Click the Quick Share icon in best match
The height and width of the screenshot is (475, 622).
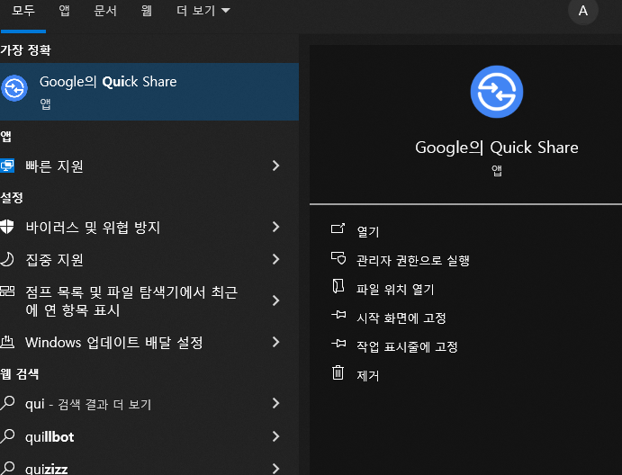(x=14, y=88)
